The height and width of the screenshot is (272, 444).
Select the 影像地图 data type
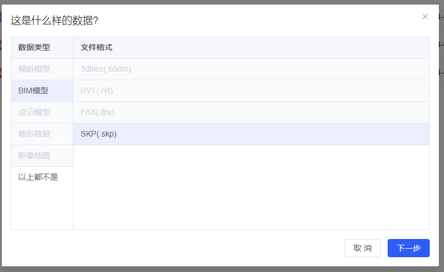[x=34, y=155]
